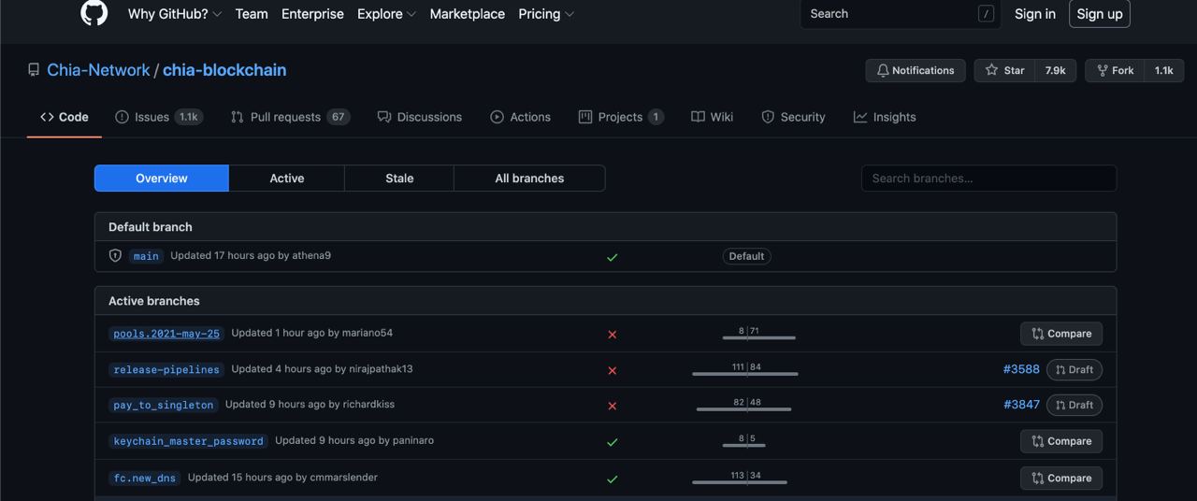
Task: Open the keychain_master_password branch
Action: coord(189,441)
